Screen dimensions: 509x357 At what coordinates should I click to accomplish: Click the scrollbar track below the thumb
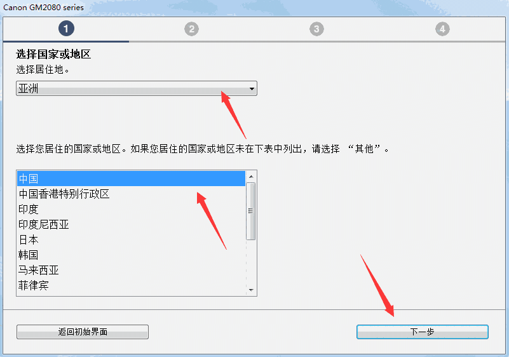[251, 262]
